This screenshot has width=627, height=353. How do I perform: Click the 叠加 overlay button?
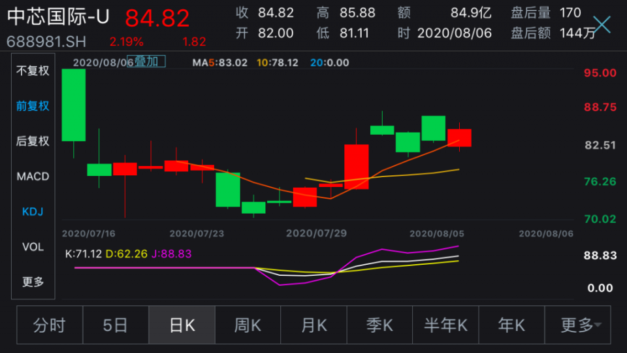(146, 61)
